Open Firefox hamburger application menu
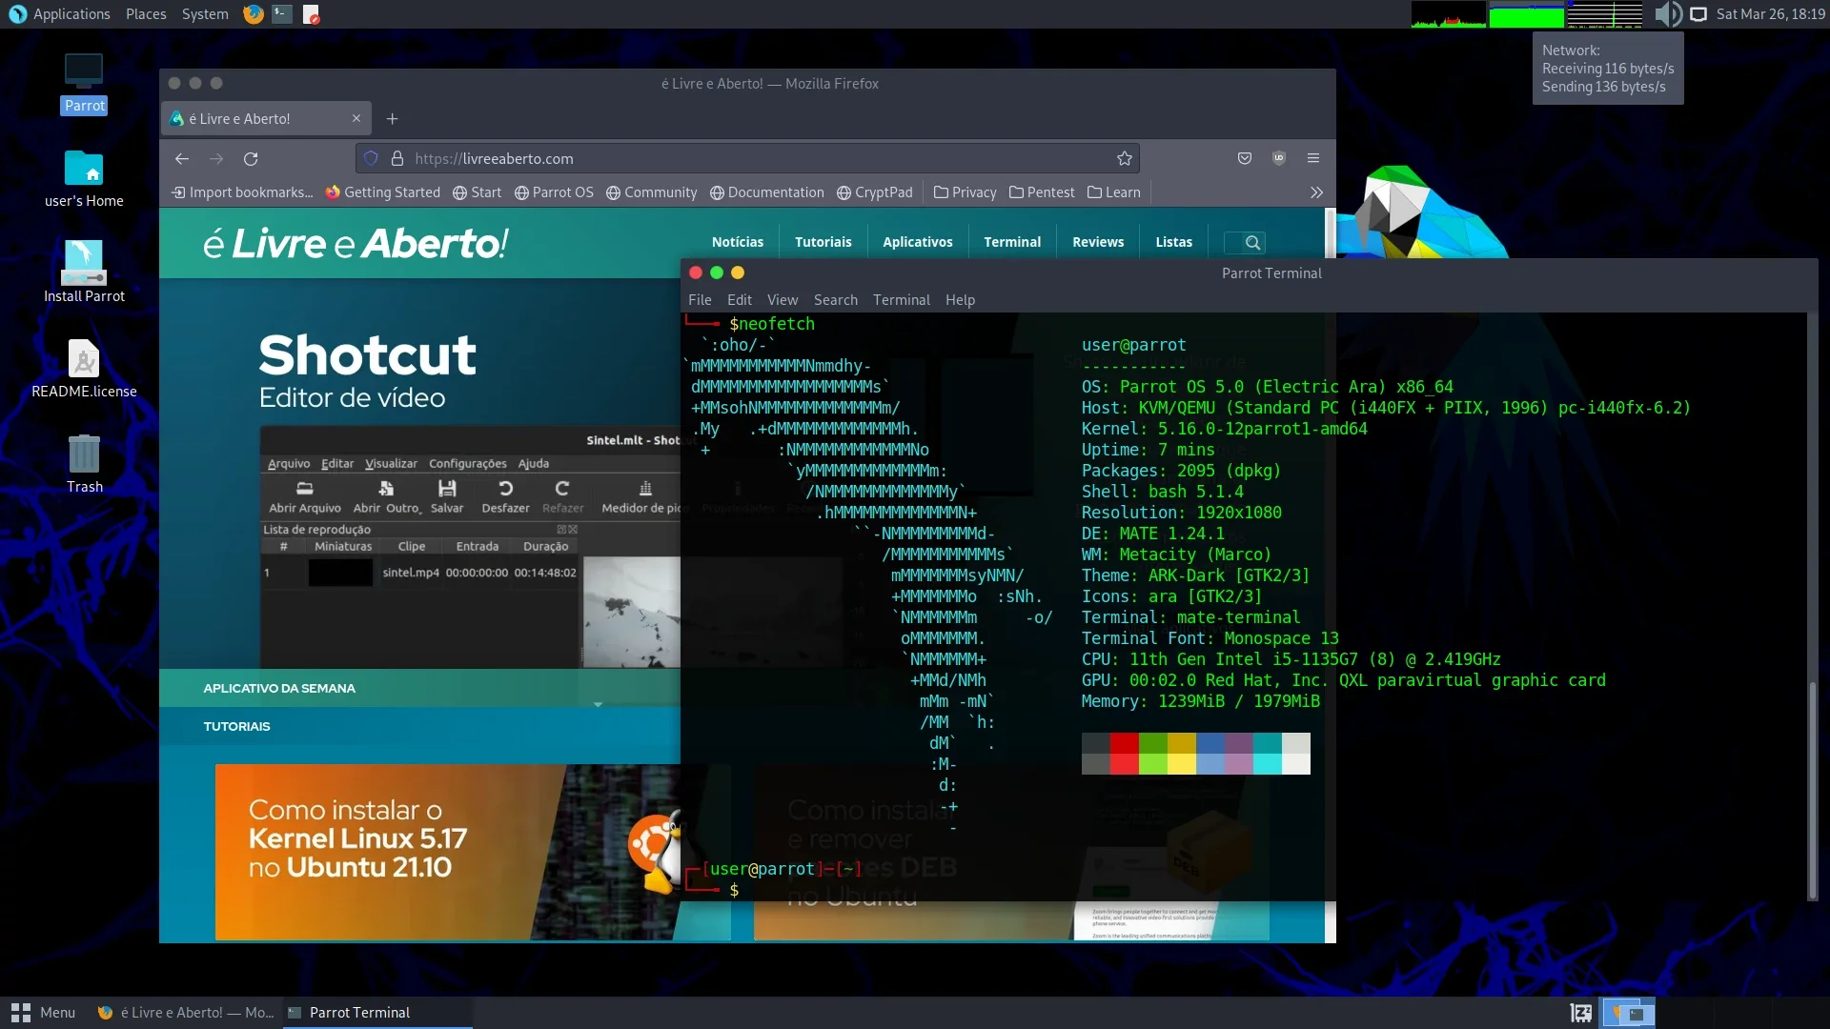Viewport: 1830px width, 1029px height. [x=1313, y=158]
